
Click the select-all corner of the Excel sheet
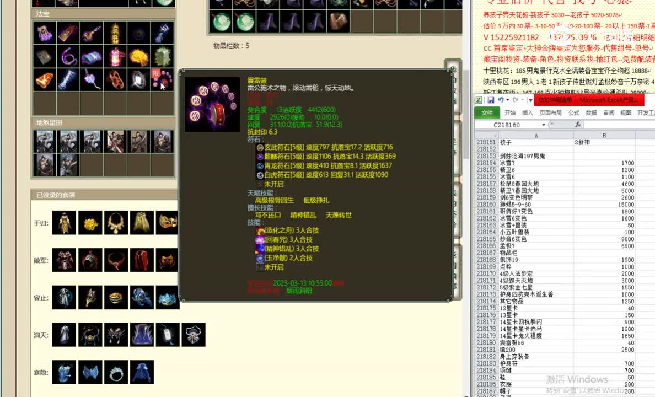486,136
